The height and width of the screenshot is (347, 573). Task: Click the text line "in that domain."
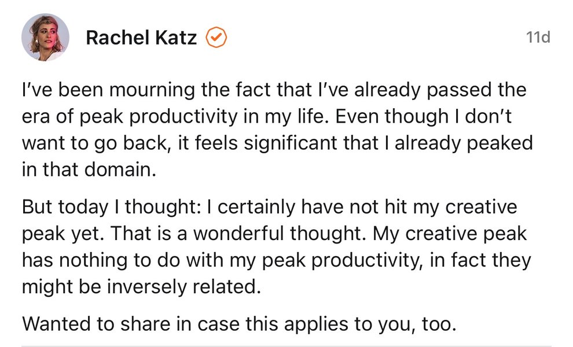pyautogui.click(x=89, y=169)
